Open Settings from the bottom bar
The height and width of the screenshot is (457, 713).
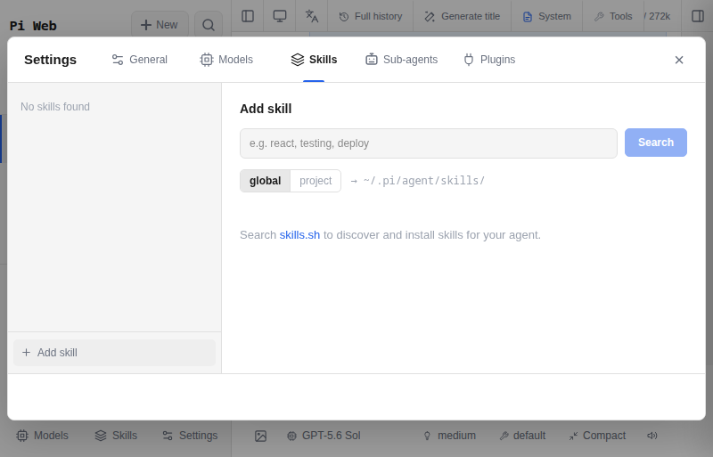click(190, 436)
